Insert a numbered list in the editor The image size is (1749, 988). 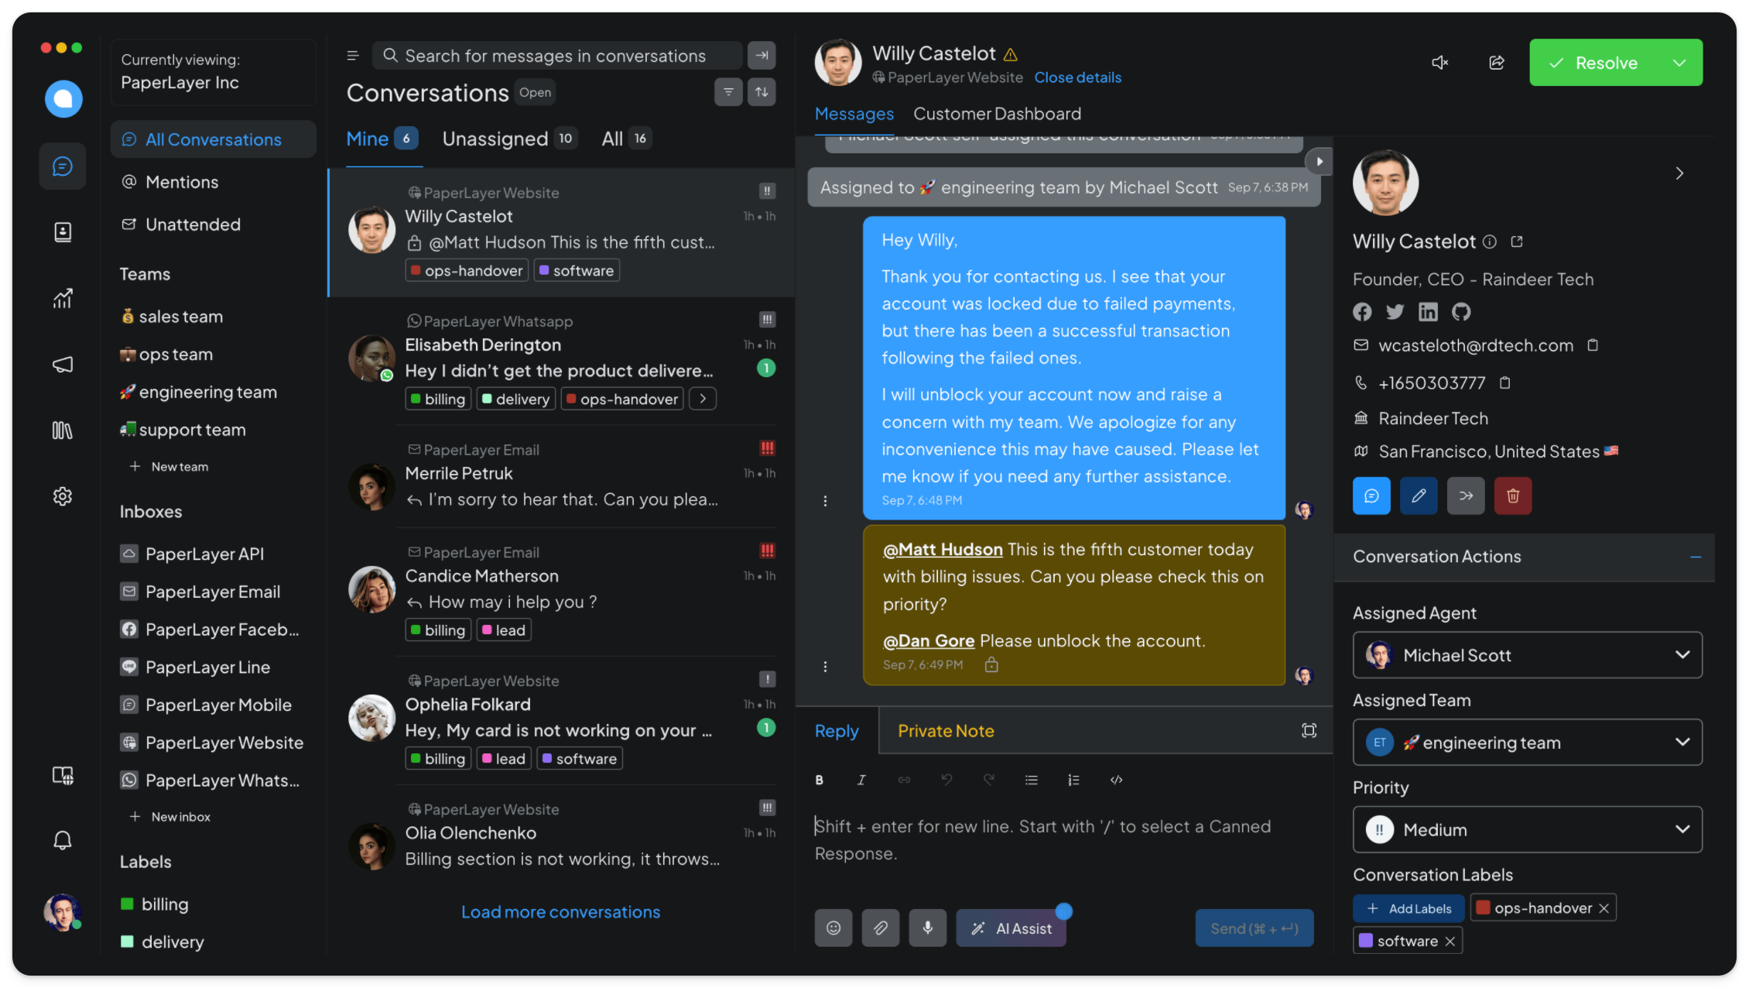[x=1073, y=780]
